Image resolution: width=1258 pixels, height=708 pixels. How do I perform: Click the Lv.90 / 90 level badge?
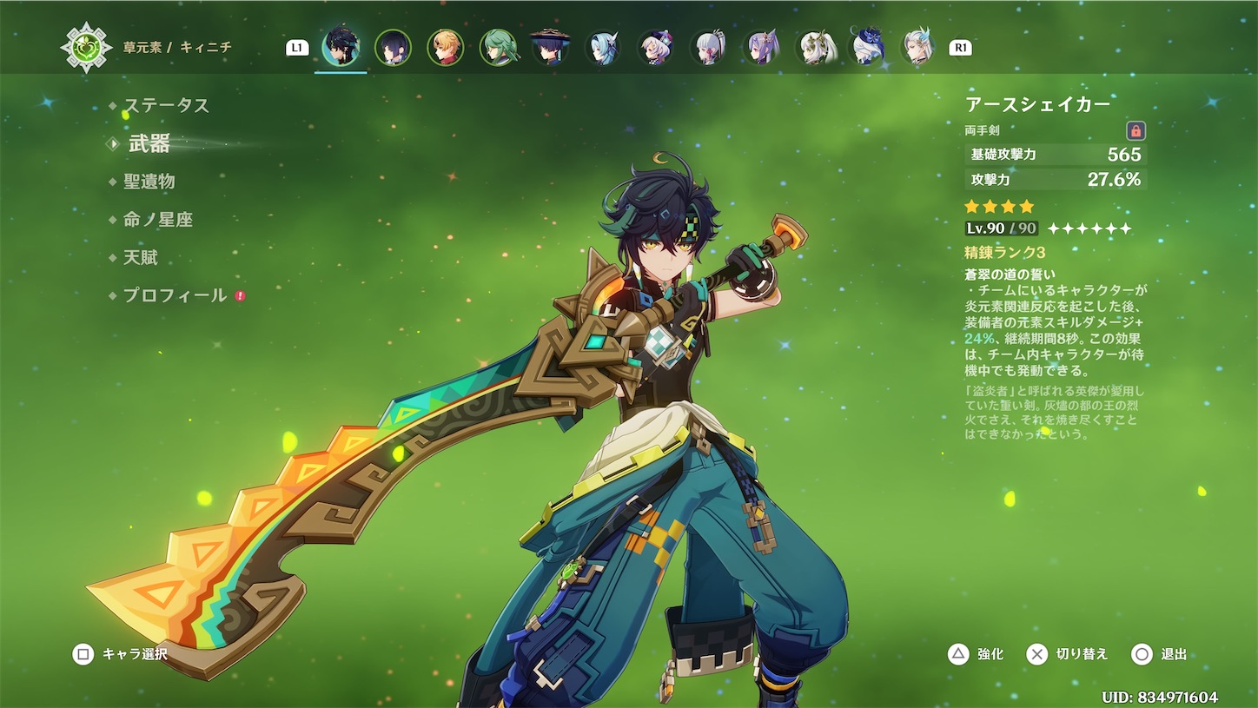pyautogui.click(x=1002, y=228)
